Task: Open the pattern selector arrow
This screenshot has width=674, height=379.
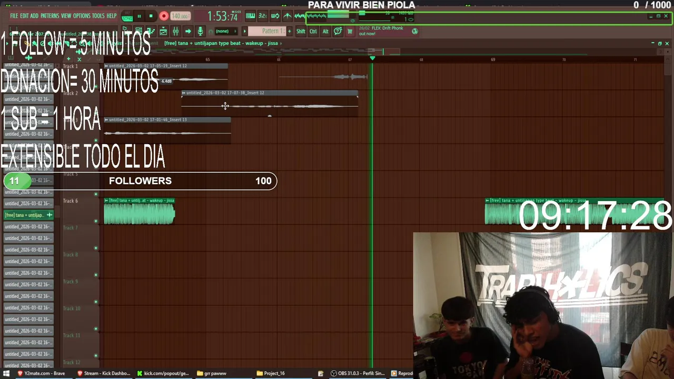Action: pos(244,31)
